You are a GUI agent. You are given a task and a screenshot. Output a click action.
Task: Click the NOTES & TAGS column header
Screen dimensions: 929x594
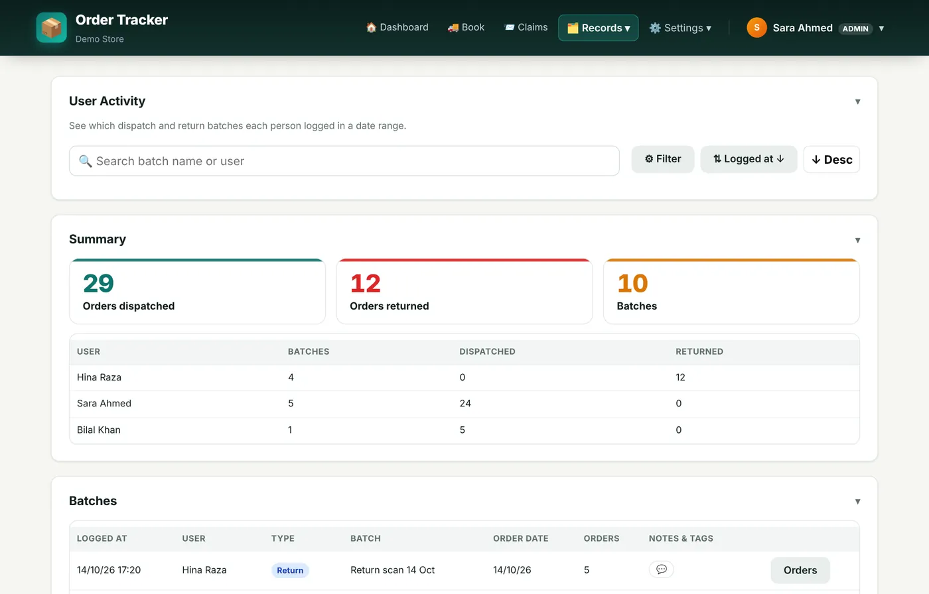point(681,538)
